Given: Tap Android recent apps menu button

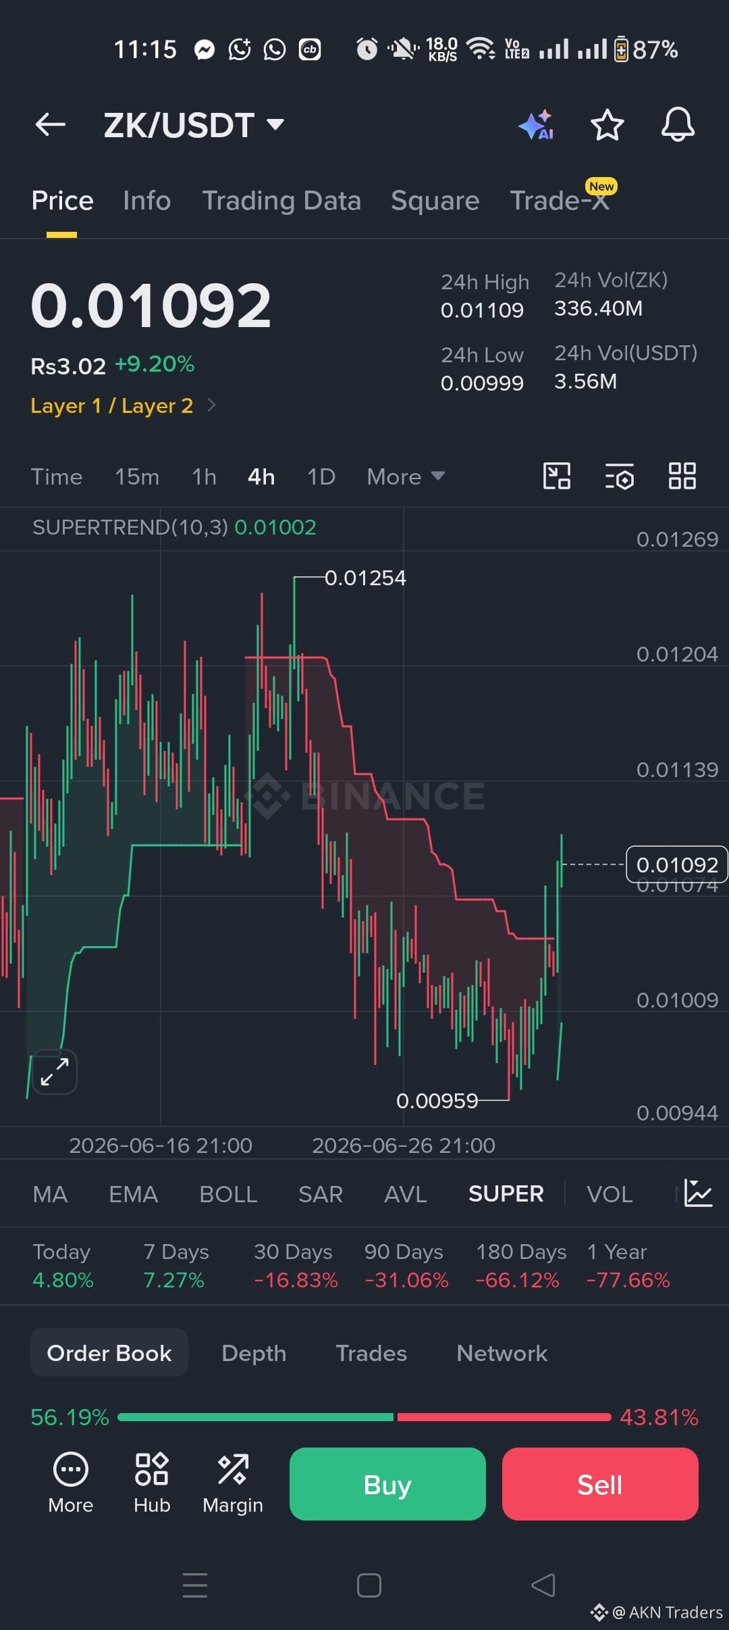Looking at the screenshot, I should pyautogui.click(x=195, y=1585).
